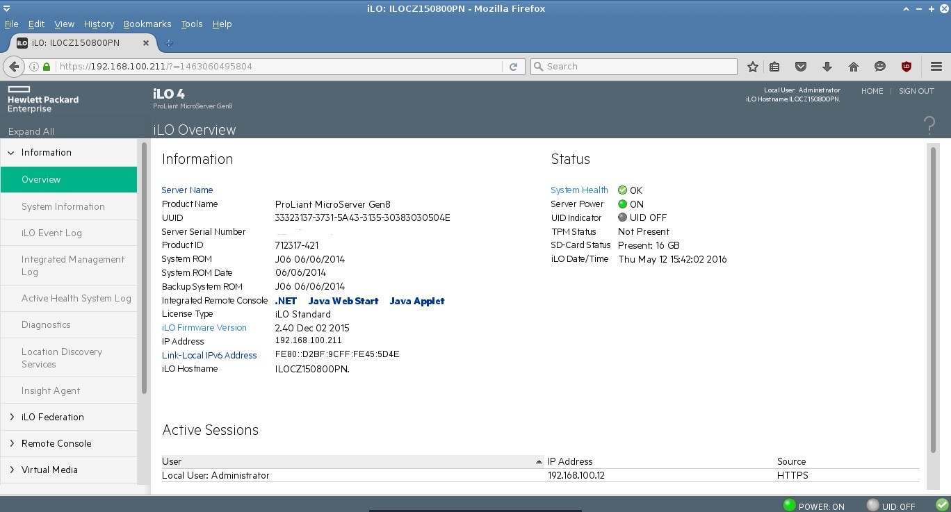Open the uBlock Origin shield icon
This screenshot has width=951, height=512.
click(907, 67)
